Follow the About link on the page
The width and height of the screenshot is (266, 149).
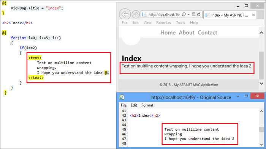click(187, 33)
